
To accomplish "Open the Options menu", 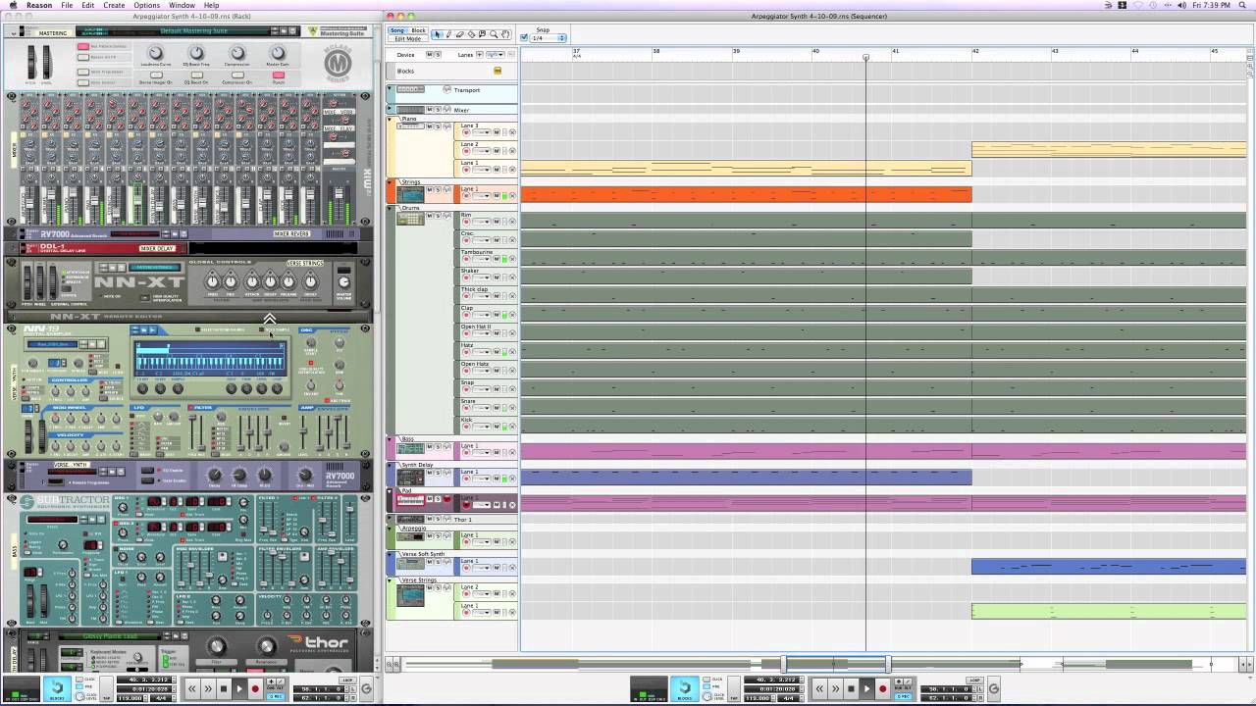I will point(146,5).
